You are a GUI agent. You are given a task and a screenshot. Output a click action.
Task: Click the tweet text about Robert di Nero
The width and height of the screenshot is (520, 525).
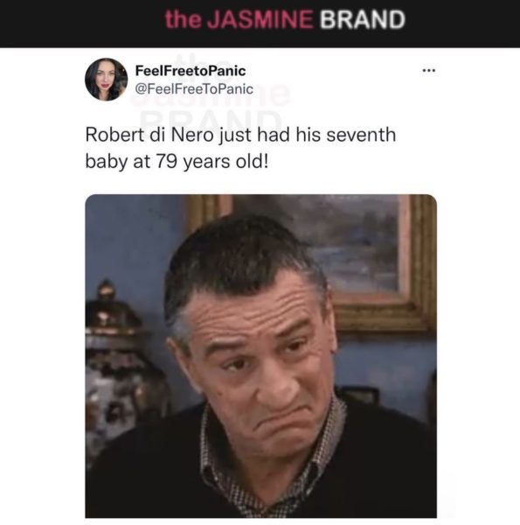coord(240,148)
